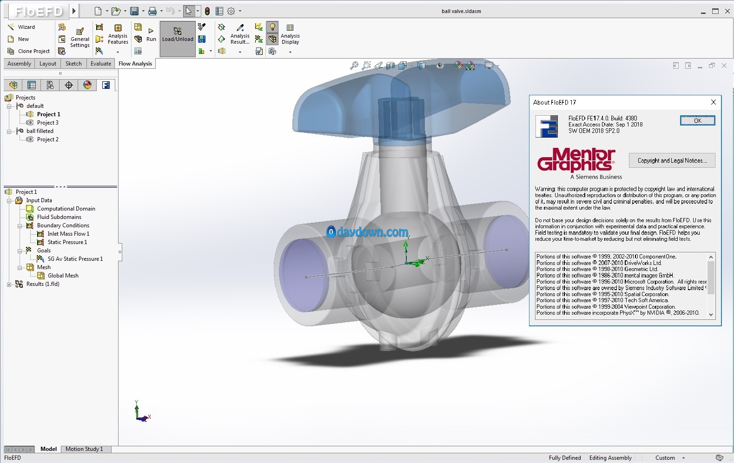Collapse the Mesh node

20,268
